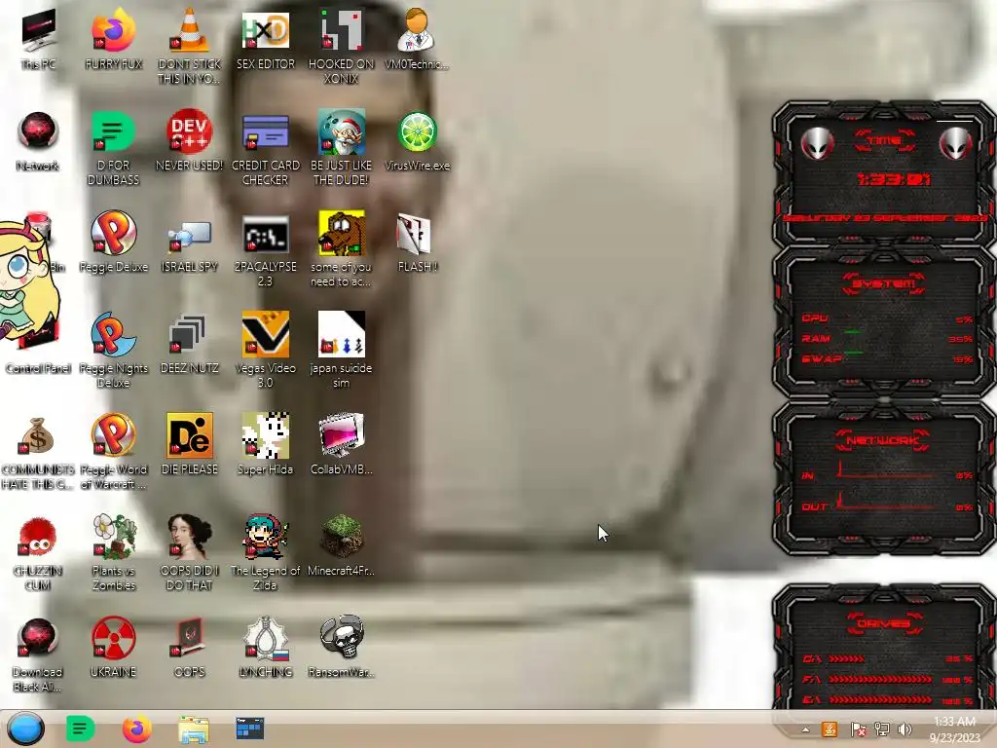Open the CREDIT CARD CHECKER icon
The image size is (997, 748).
point(265,148)
